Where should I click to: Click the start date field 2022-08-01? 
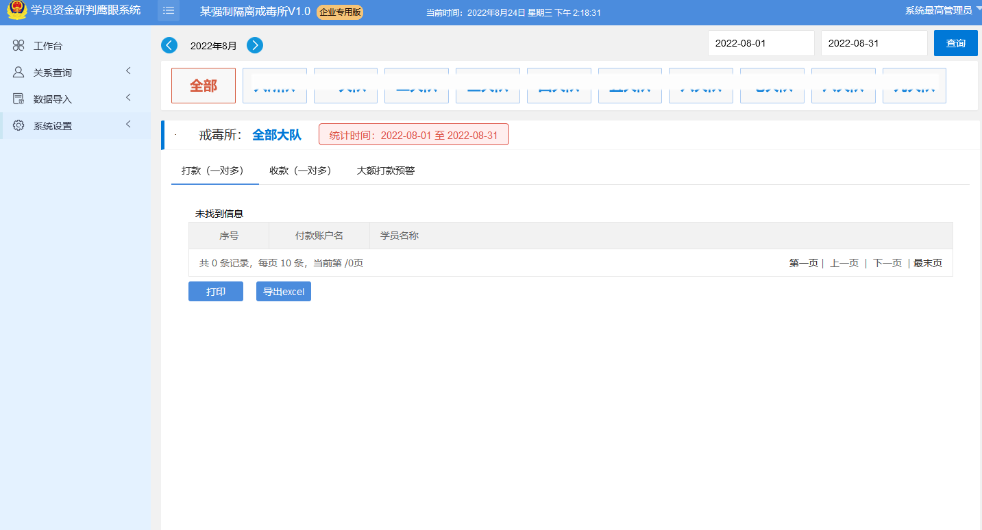tap(761, 43)
